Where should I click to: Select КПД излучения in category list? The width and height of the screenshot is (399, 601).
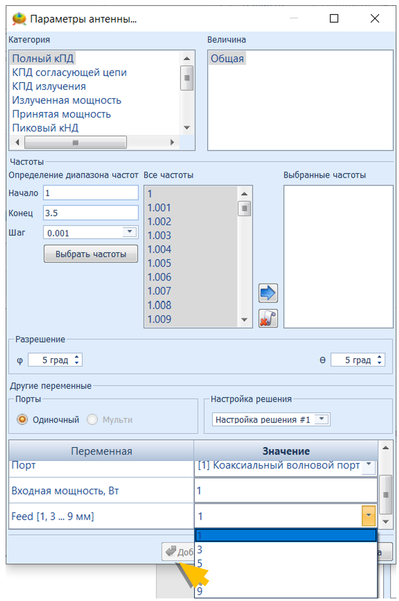49,86
